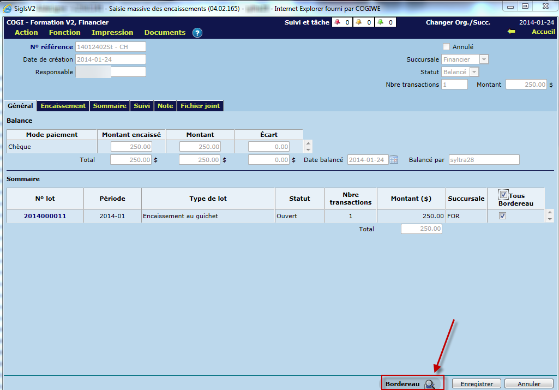The image size is (559, 390).
Task: Click the Nbre transactions input field
Action: (x=454, y=85)
